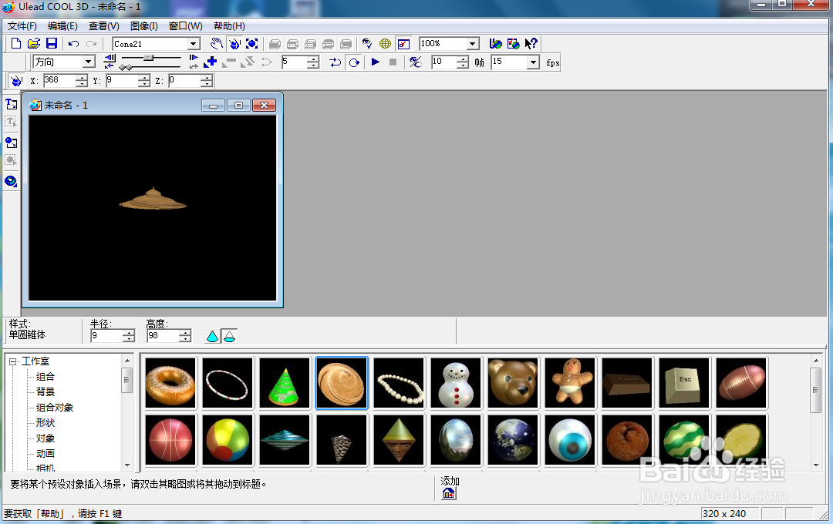This screenshot has height=524, width=833.
Task: Choose the Earth globe thumbnail
Action: [x=513, y=440]
